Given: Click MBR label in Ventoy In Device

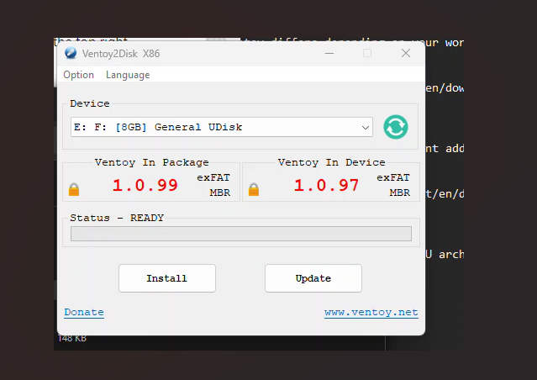Looking at the screenshot, I should coord(400,193).
